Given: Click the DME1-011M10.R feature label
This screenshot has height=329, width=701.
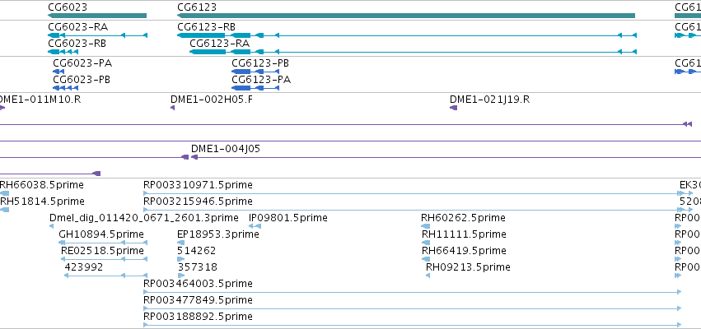Looking at the screenshot, I should pyautogui.click(x=40, y=99).
